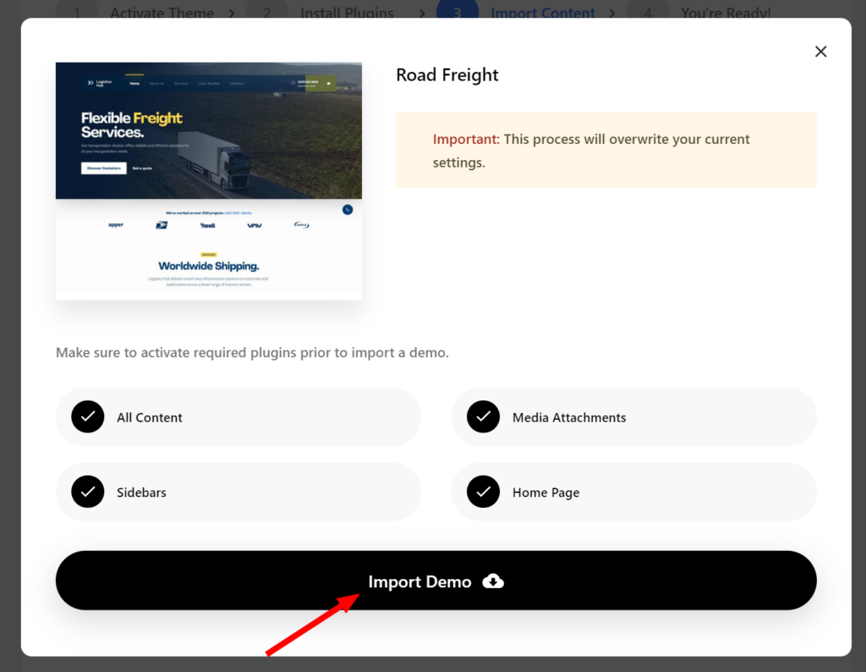This screenshot has height=672, width=866.
Task: Select the USPS logo in partners row
Action: 162,225
